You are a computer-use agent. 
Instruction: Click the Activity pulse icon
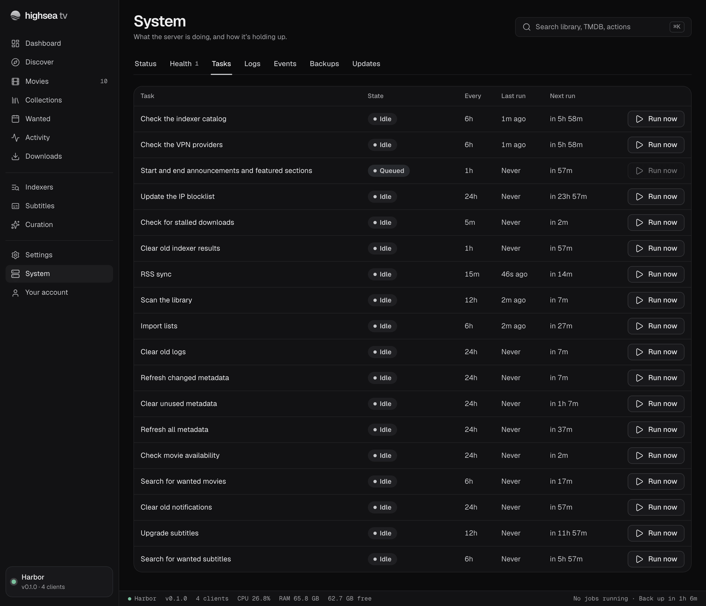tap(15, 137)
